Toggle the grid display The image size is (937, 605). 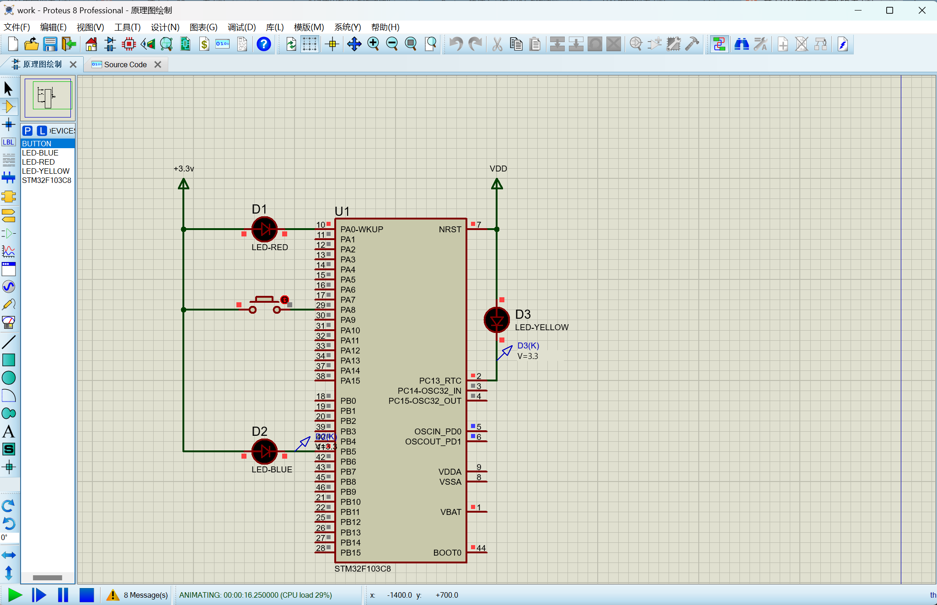coord(310,44)
